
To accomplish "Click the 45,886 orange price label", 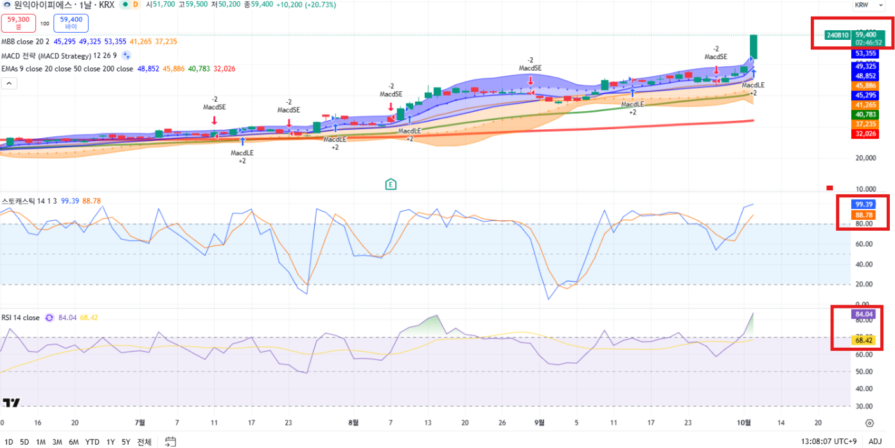I will (x=866, y=85).
